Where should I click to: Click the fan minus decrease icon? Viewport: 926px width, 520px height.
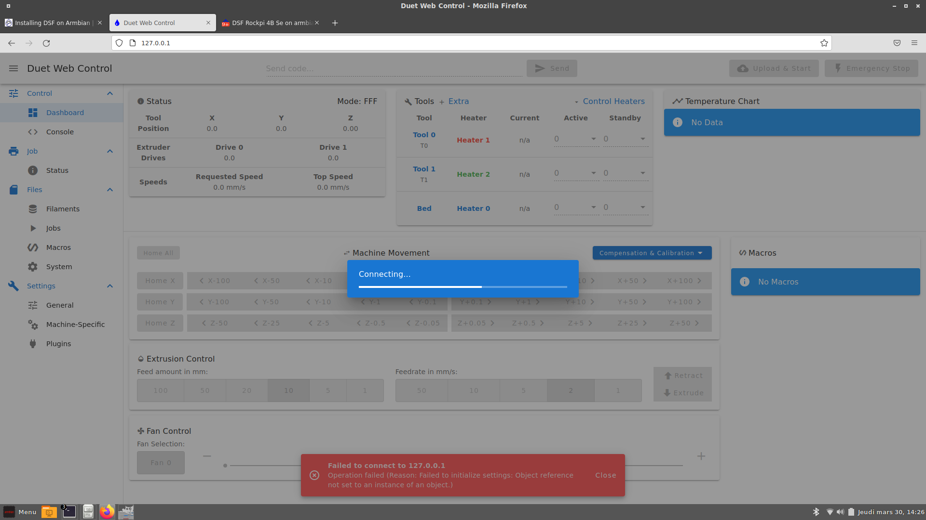(207, 456)
